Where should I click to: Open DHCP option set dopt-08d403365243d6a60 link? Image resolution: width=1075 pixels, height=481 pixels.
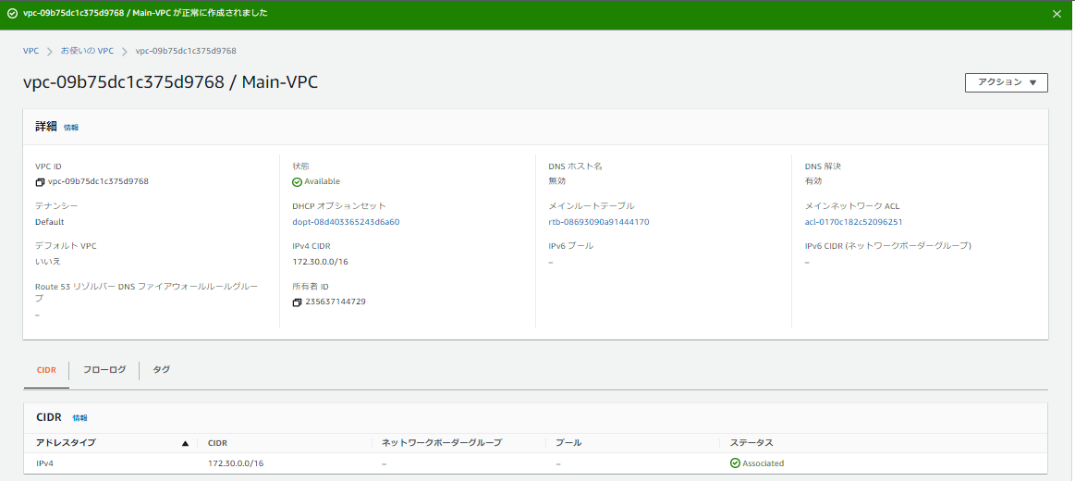point(346,222)
